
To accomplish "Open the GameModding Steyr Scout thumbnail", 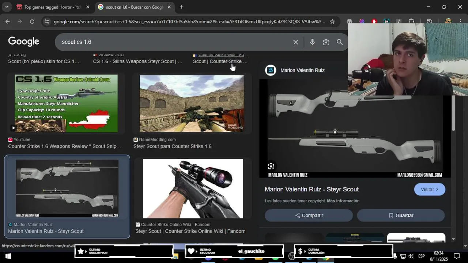I will click(x=192, y=103).
